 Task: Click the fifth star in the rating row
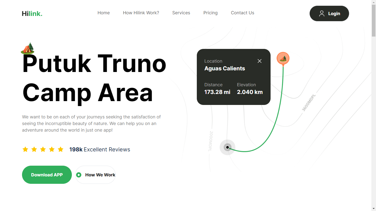[x=61, y=149]
